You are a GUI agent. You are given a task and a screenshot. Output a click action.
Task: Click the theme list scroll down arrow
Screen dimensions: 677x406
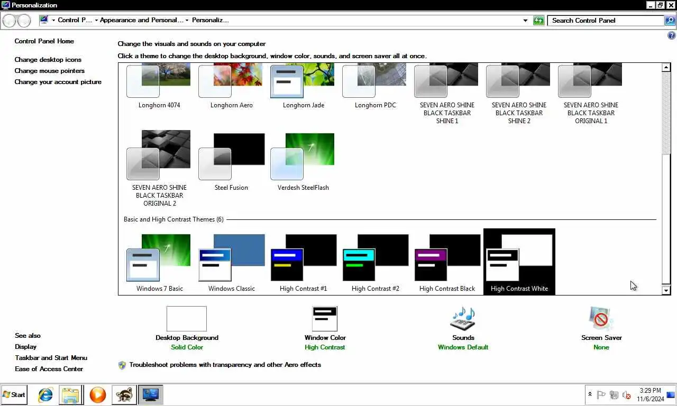tap(666, 290)
